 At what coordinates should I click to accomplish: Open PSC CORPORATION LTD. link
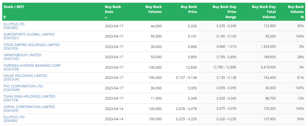point(23,86)
